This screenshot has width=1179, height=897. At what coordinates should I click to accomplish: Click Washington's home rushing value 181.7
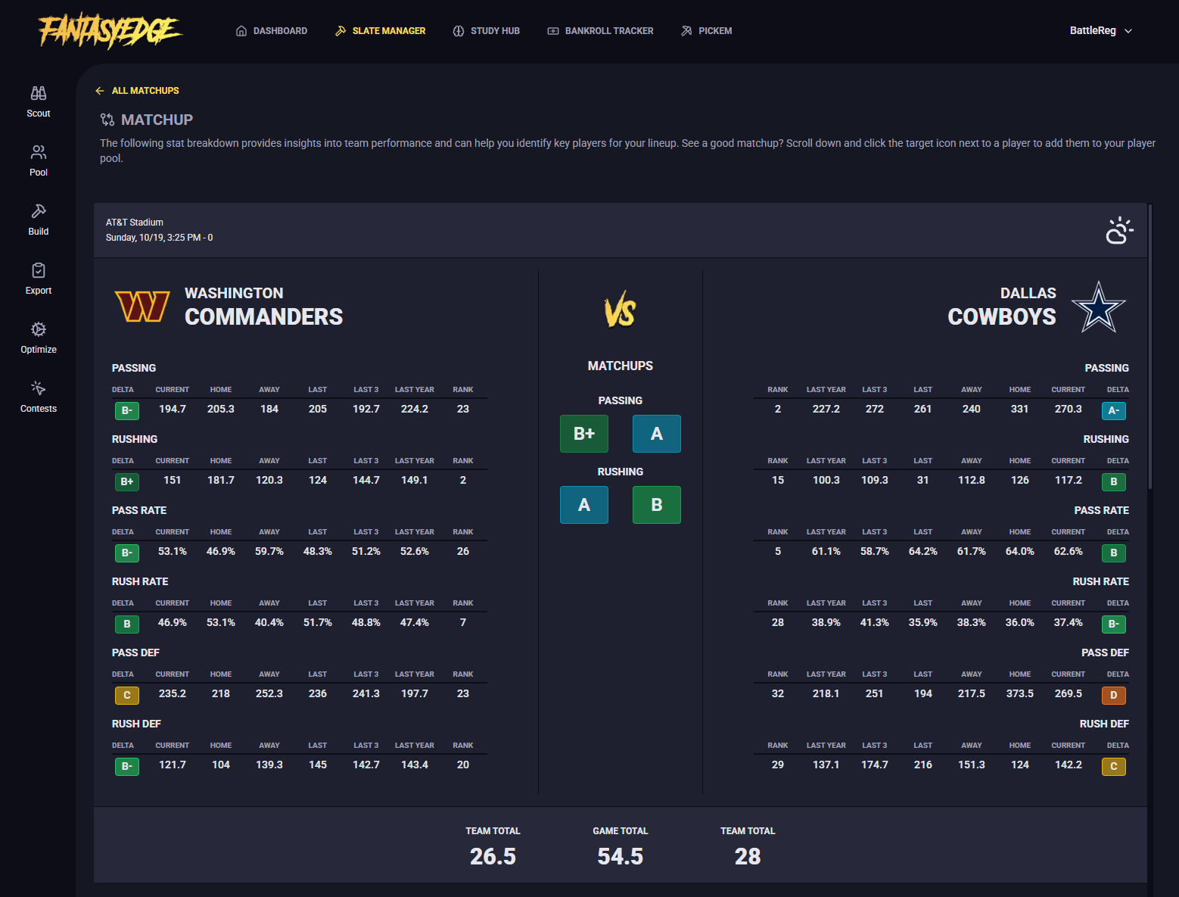coord(221,480)
